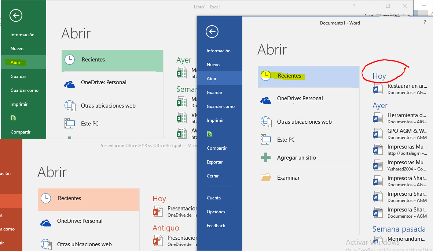The height and width of the screenshot is (251, 433).
Task: Choose the web locations globe icon in PowerPoint
Action: [46, 244]
